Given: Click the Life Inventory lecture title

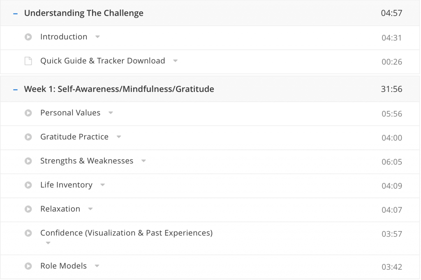Looking at the screenshot, I should (x=66, y=185).
